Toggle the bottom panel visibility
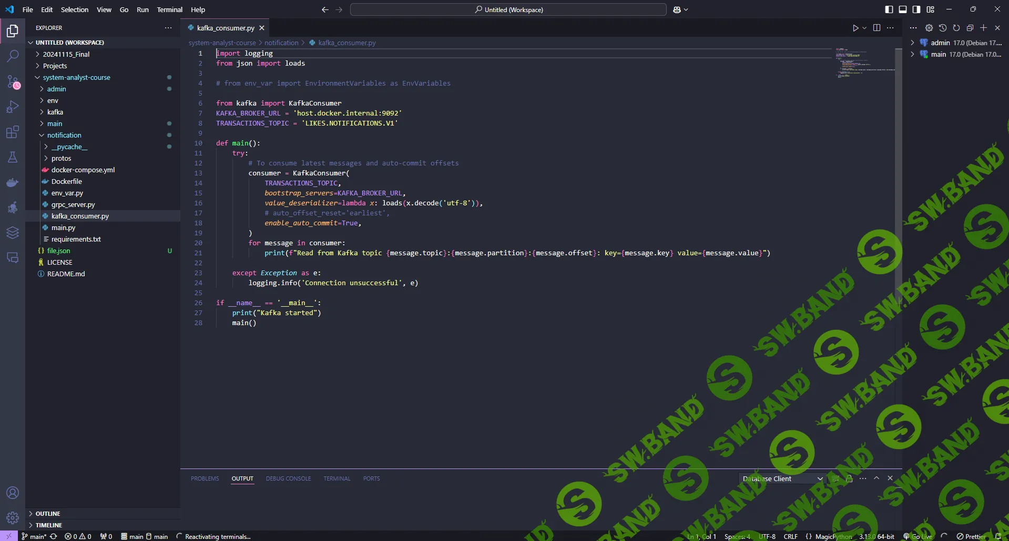This screenshot has width=1009, height=541. click(903, 9)
